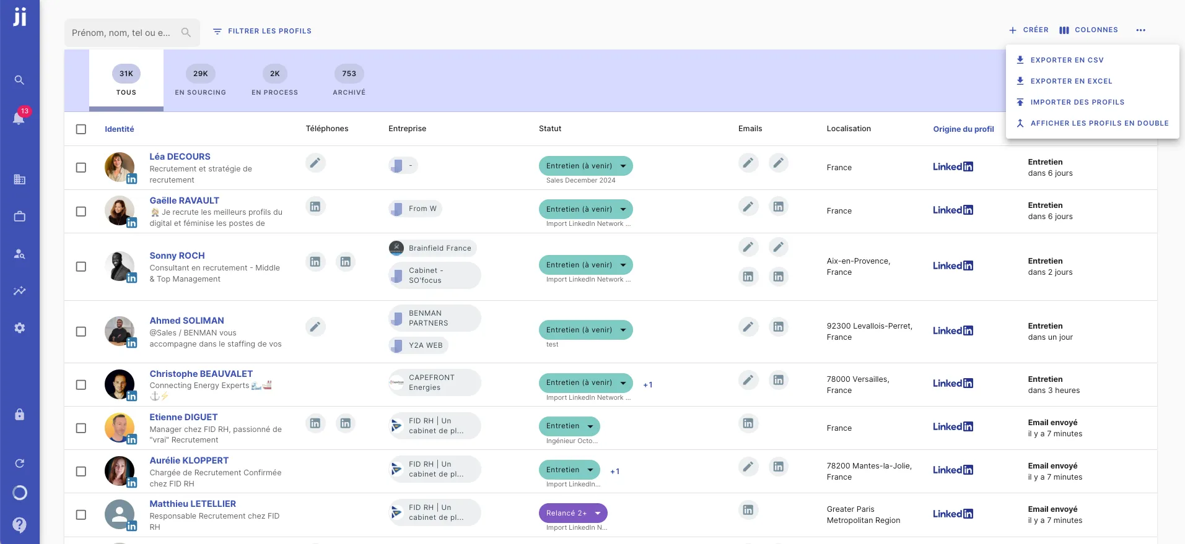Image resolution: width=1185 pixels, height=544 pixels.
Task: Open the padlock icon in sidebar
Action: [19, 415]
